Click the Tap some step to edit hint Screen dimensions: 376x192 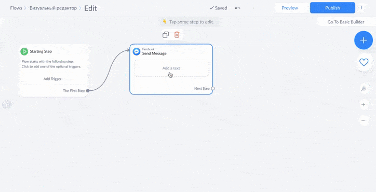[x=191, y=22]
